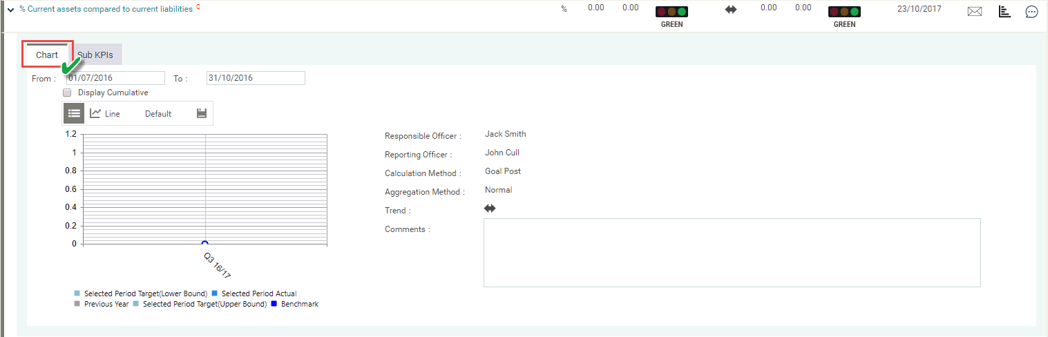1048x337 pixels.
Task: Toggle Previous Year legend entry
Action: click(102, 304)
